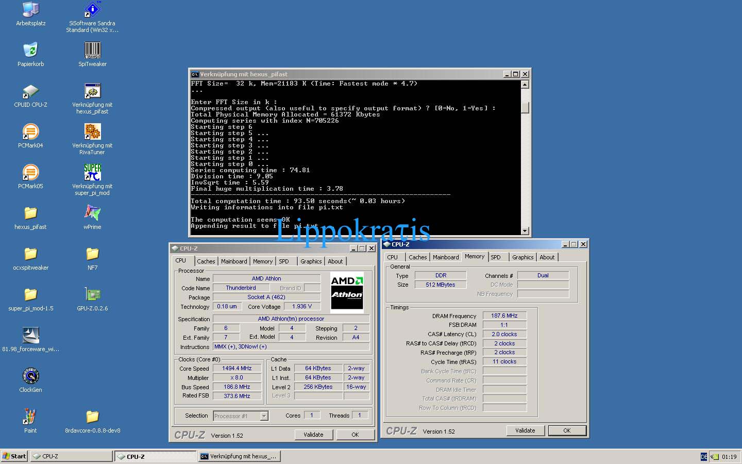This screenshot has height=464, width=742.
Task: Open Mainboard tab in right CPU-Z window
Action: coord(446,257)
